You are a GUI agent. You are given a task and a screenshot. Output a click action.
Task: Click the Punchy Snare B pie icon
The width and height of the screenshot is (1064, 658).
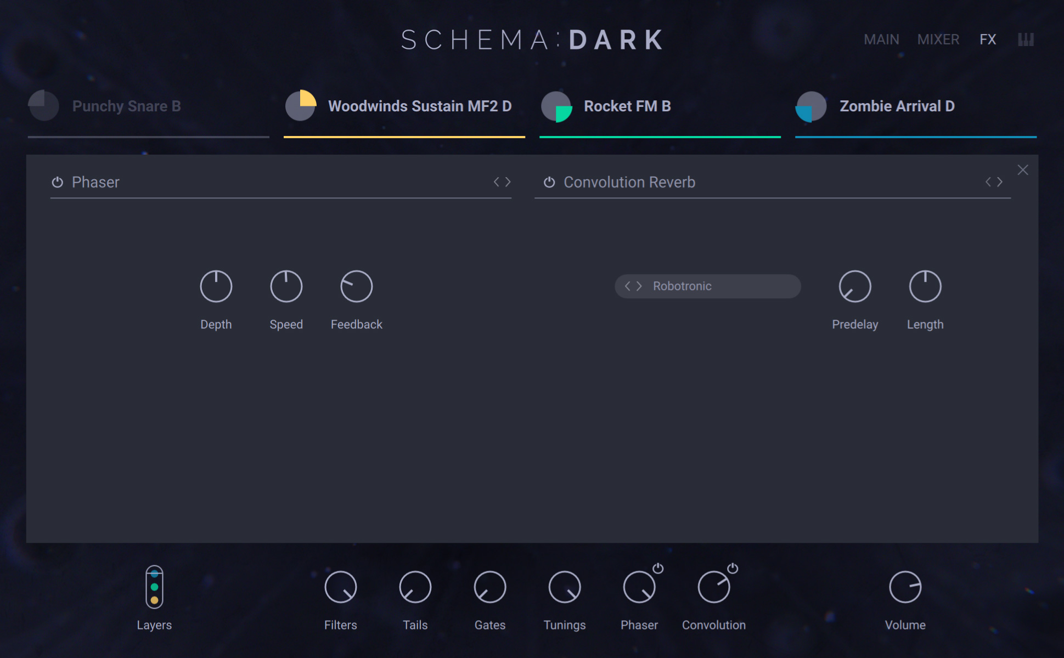(x=43, y=105)
